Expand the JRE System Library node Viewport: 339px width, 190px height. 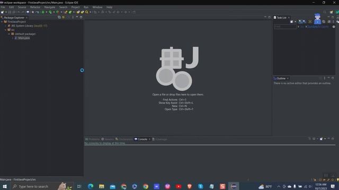click(x=6, y=26)
